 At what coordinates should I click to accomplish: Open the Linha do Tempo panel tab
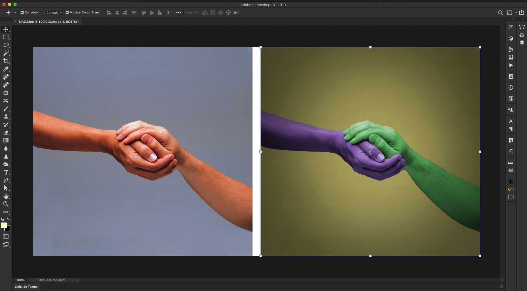pos(26,287)
